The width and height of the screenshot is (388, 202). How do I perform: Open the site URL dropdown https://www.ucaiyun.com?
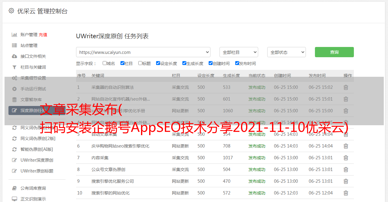tap(143, 52)
